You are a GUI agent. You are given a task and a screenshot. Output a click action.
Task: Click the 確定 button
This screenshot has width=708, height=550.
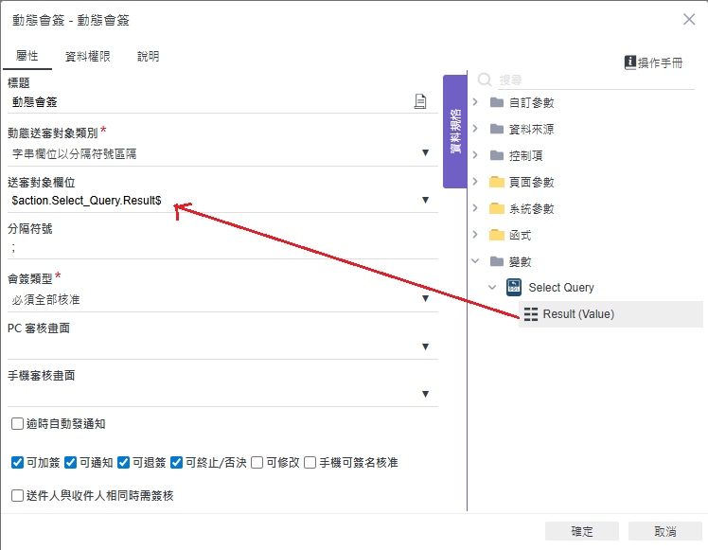[x=582, y=531]
